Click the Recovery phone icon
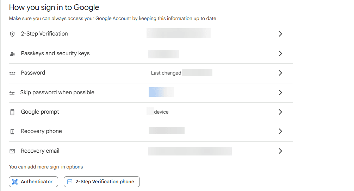Screen dimensions: 354x191 pos(12,132)
